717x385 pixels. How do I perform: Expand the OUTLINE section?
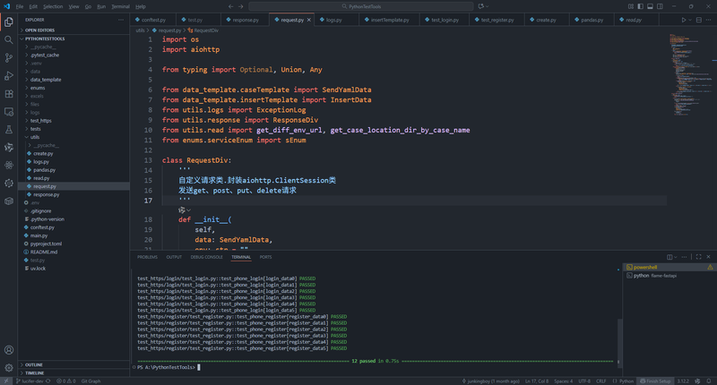click(34, 364)
